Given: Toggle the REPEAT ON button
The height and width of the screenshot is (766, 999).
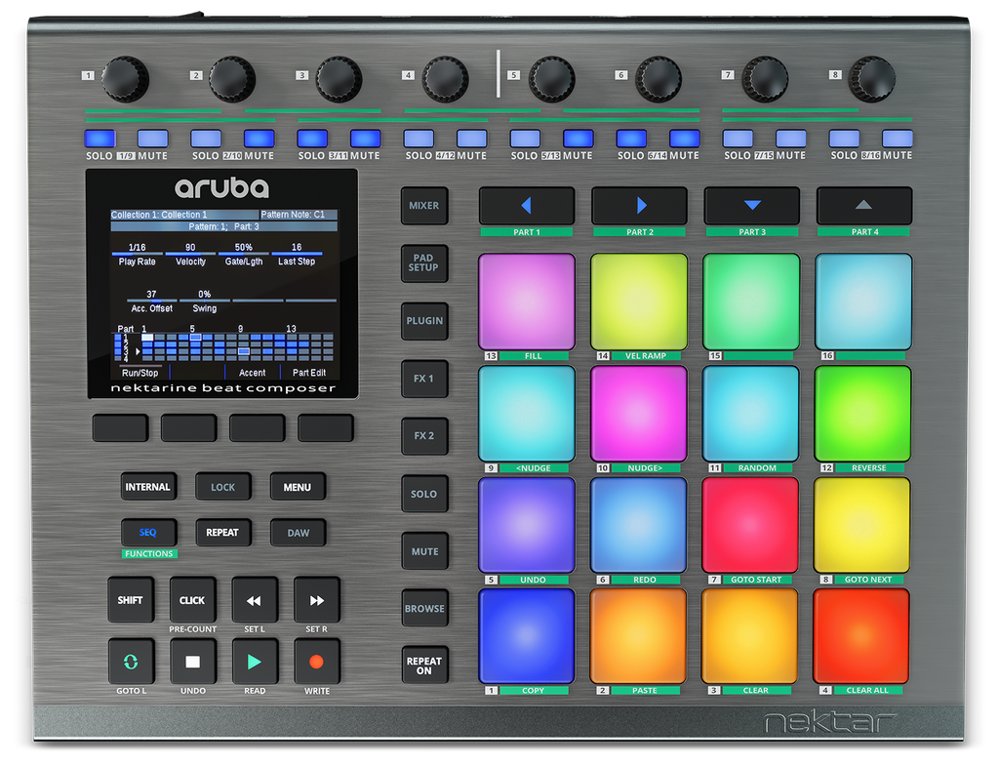Looking at the screenshot, I should point(424,665).
